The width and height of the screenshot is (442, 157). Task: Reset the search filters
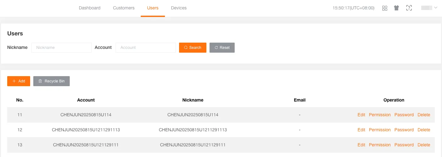point(222,48)
